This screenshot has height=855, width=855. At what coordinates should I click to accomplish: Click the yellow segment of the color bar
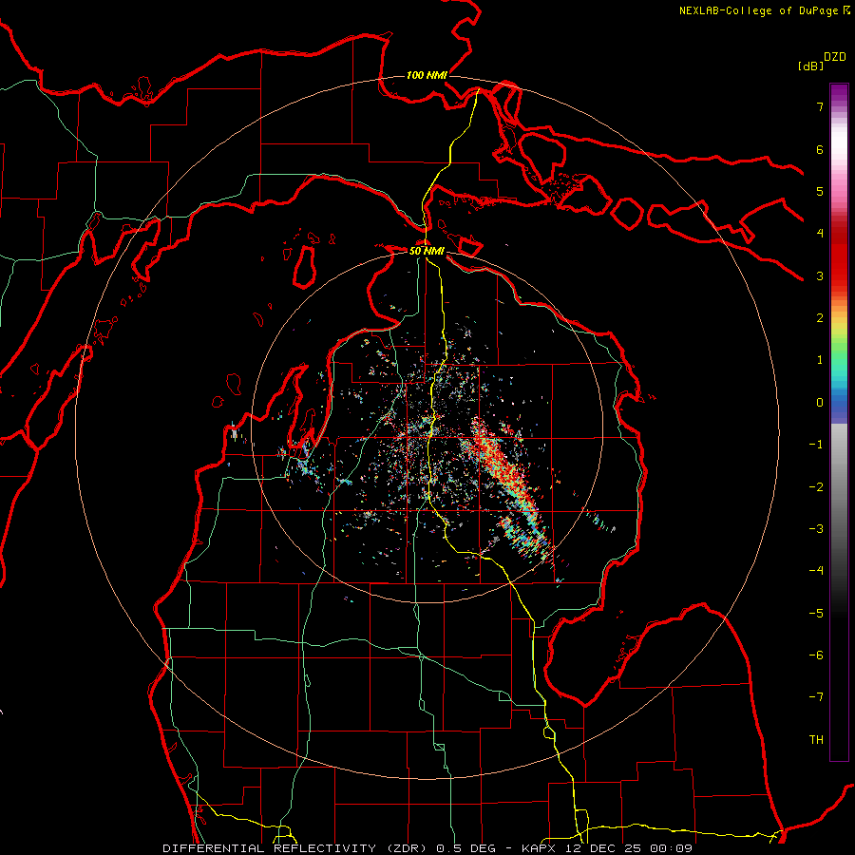click(839, 323)
